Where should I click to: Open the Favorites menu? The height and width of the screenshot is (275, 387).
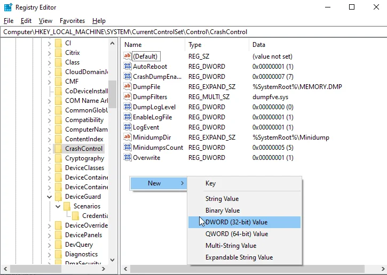click(72, 21)
